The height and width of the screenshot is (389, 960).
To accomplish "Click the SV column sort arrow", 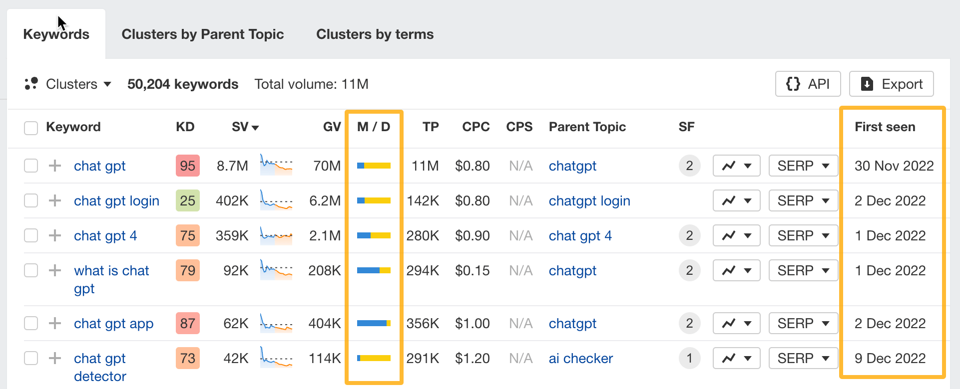I will 256,127.
